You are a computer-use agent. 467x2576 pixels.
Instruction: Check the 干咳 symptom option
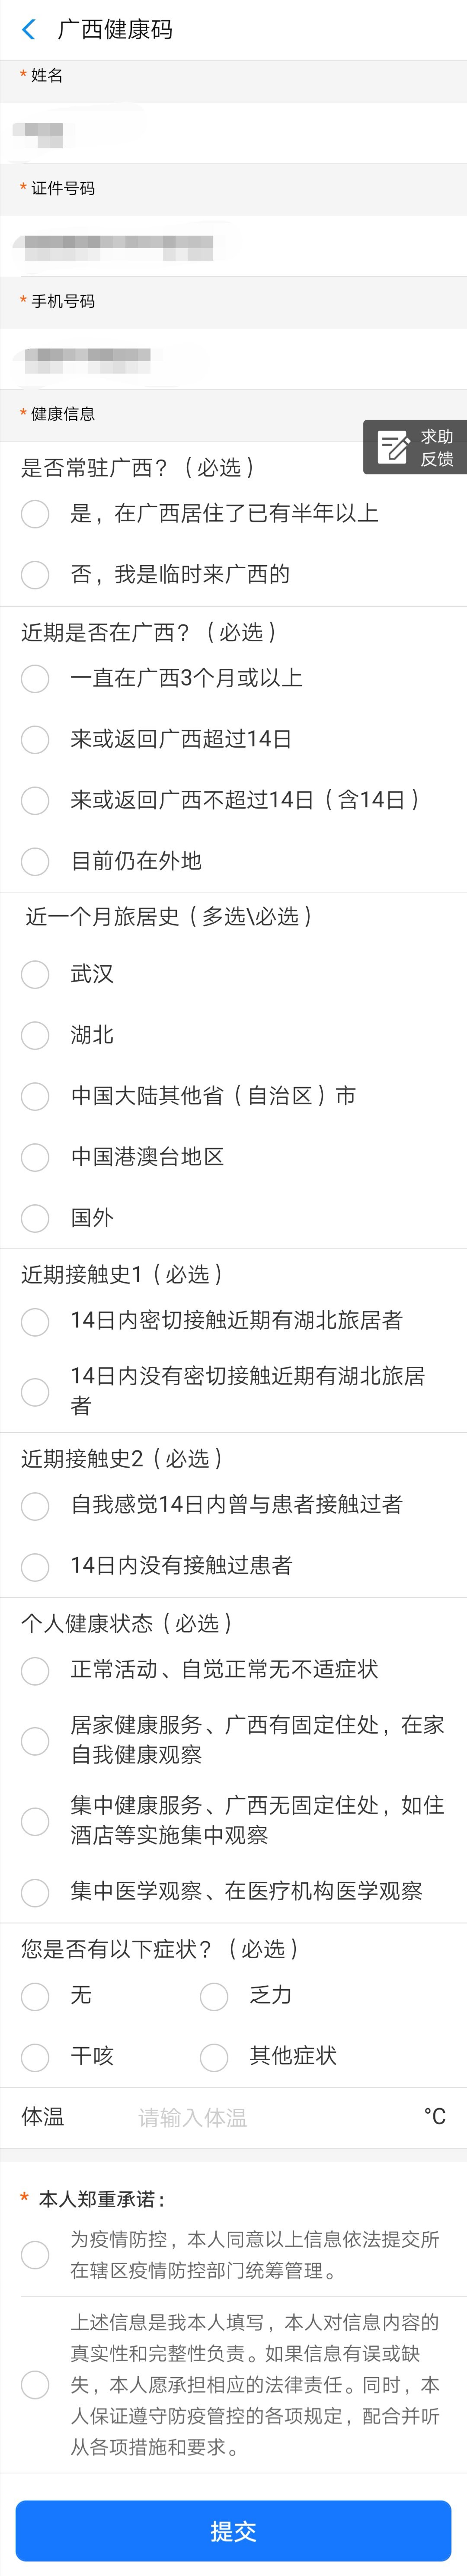pyautogui.click(x=35, y=2058)
